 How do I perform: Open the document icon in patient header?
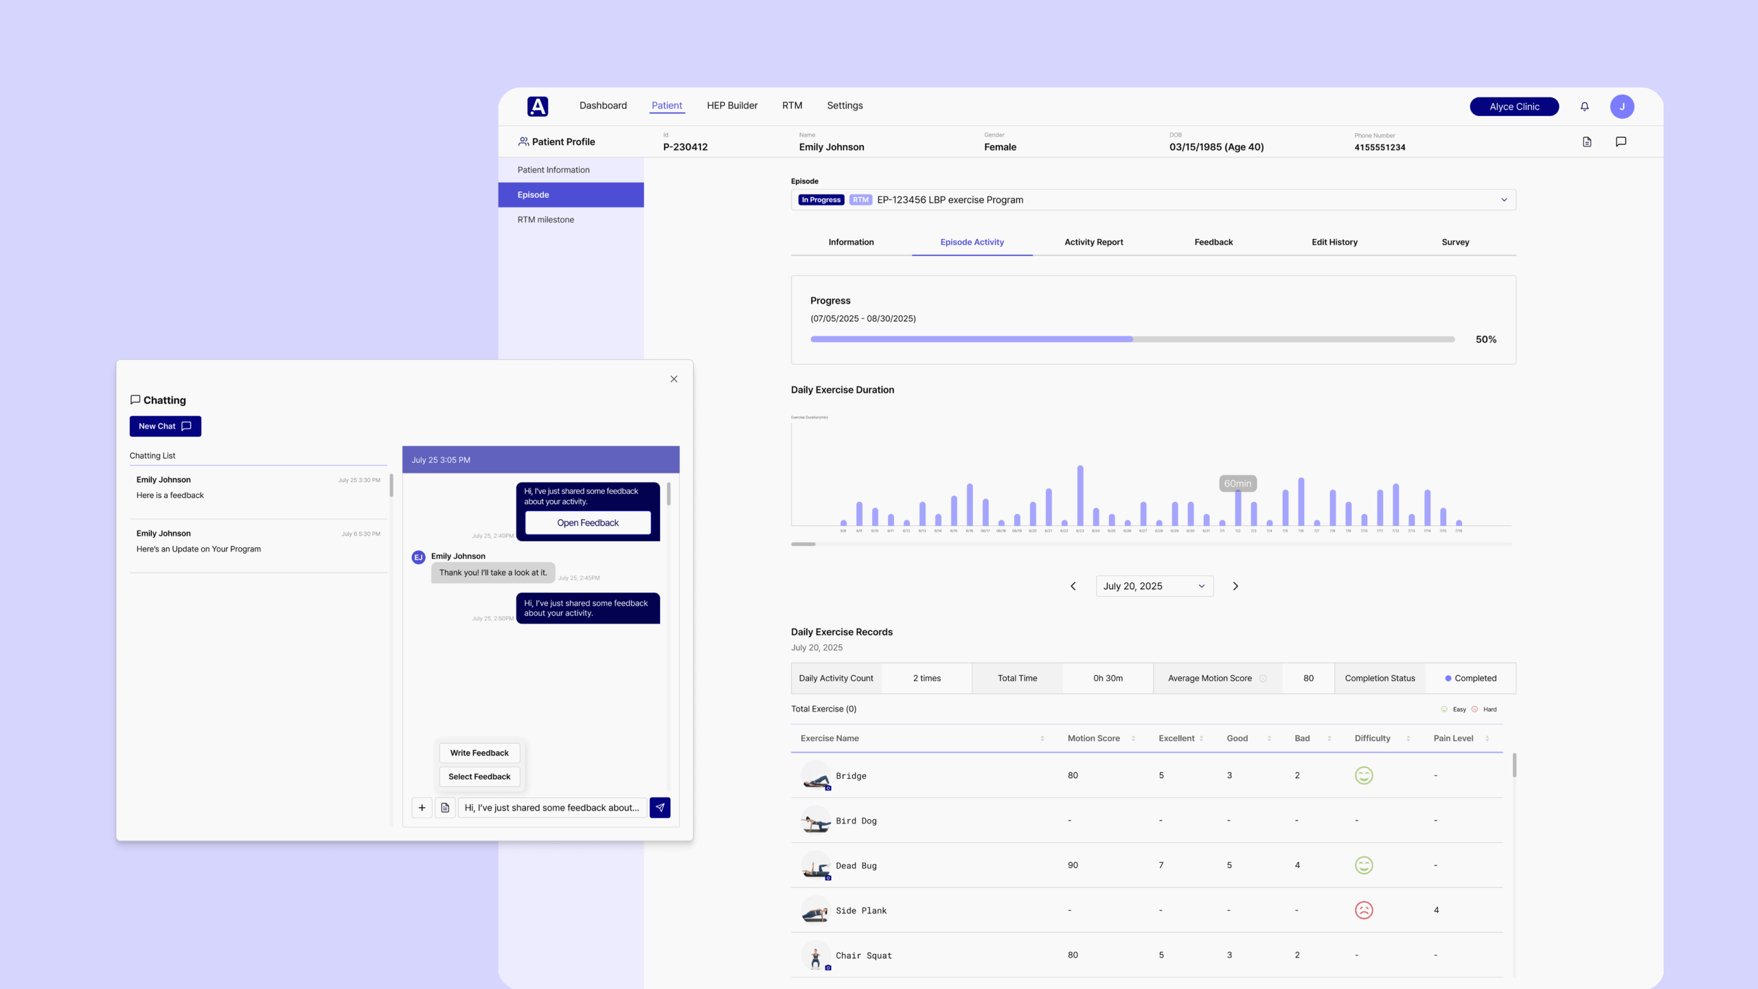1587,141
